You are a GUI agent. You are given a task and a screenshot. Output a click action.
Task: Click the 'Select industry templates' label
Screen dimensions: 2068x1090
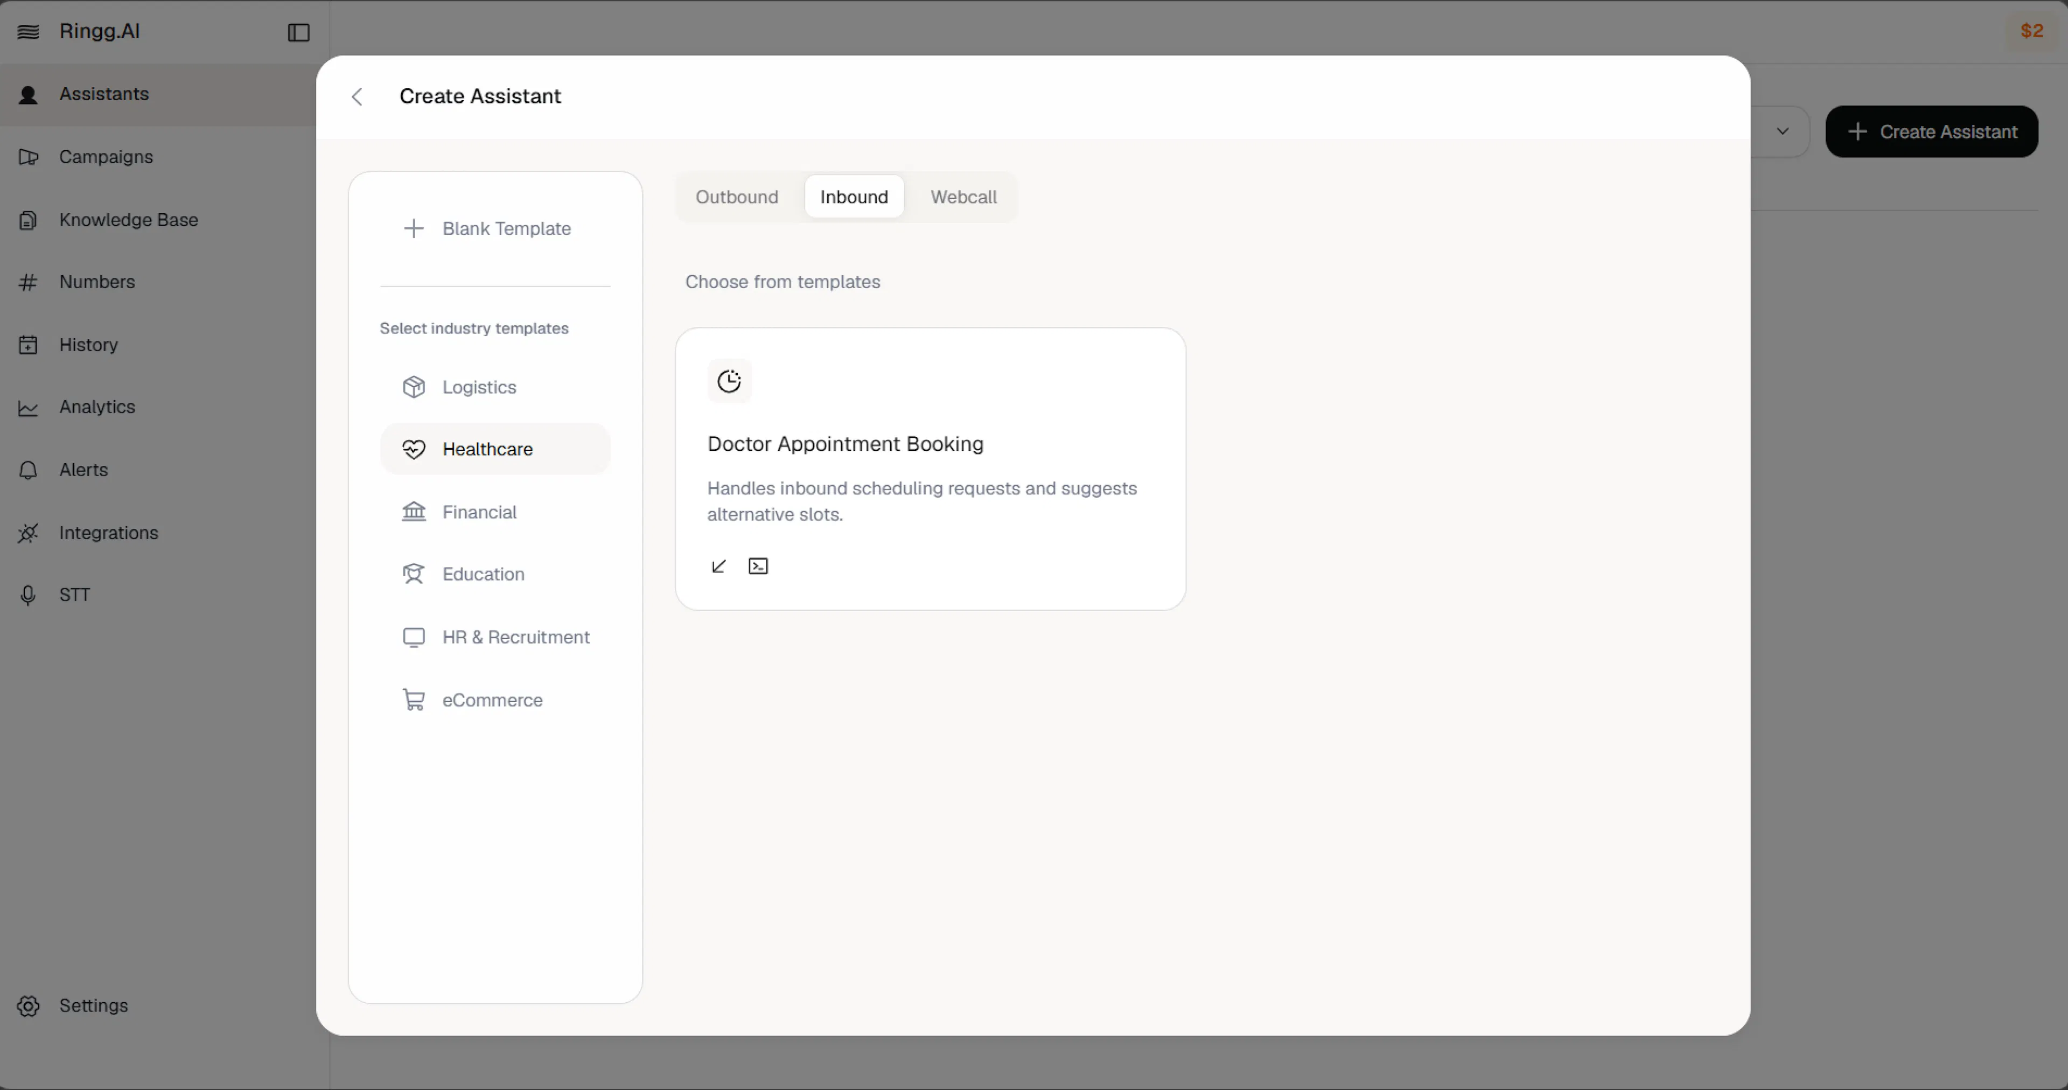tap(474, 329)
